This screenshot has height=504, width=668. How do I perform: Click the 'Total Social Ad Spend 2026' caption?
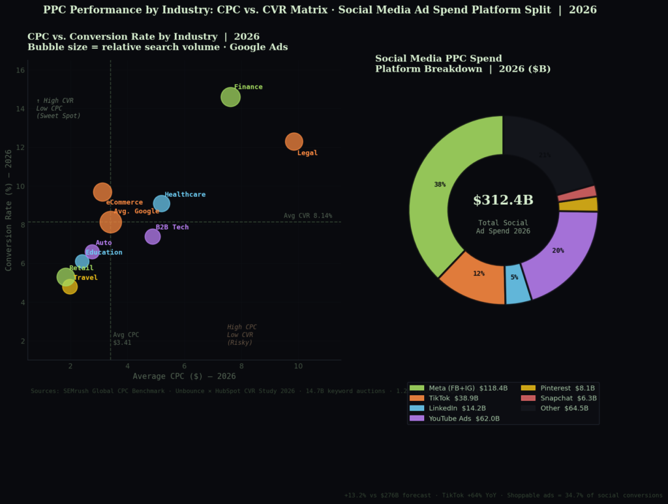503,227
